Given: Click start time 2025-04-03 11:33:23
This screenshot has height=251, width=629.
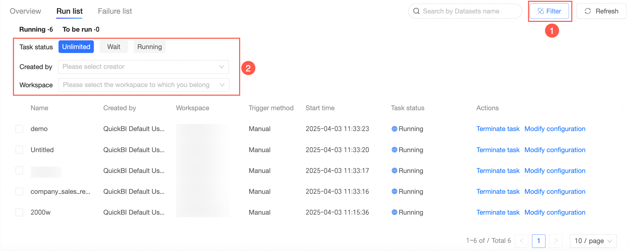Looking at the screenshot, I should pos(337,129).
